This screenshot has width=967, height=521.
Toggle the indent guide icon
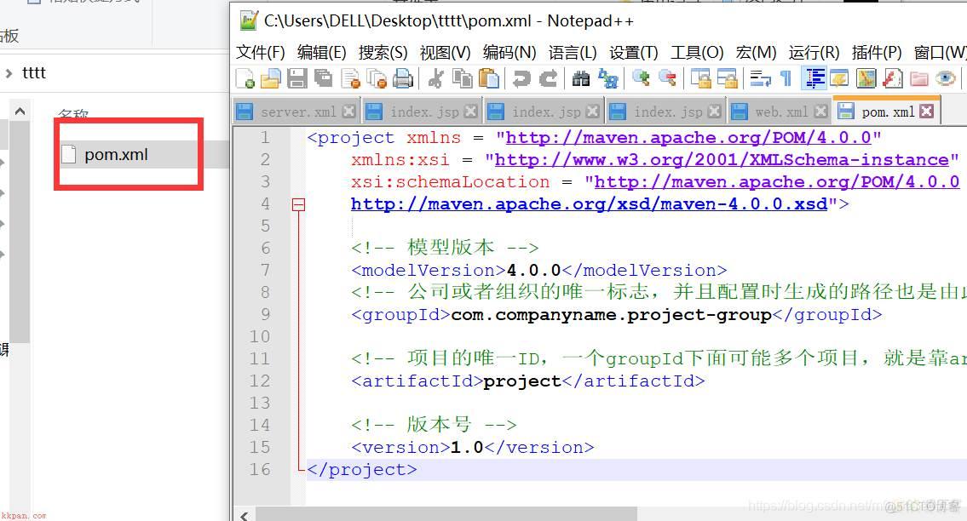coord(814,78)
